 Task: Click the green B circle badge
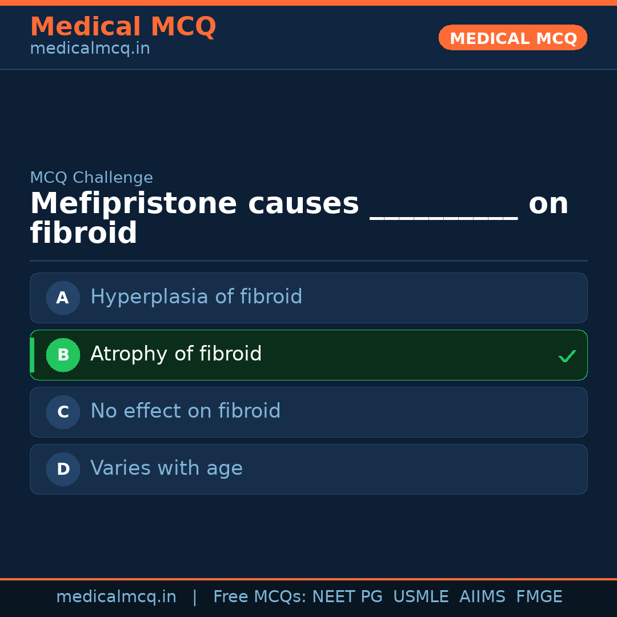[63, 355]
